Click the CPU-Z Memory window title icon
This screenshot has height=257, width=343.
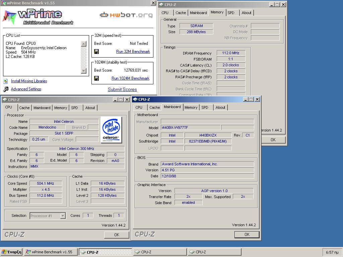(161, 5)
